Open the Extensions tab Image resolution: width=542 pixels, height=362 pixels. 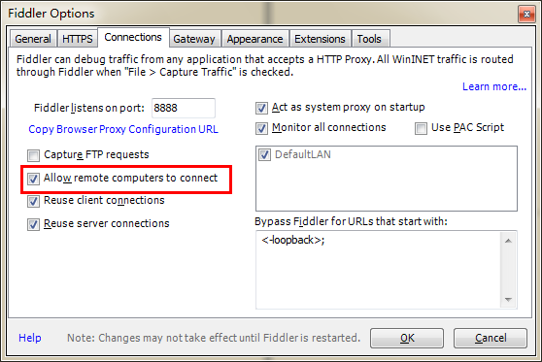(320, 39)
